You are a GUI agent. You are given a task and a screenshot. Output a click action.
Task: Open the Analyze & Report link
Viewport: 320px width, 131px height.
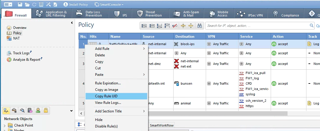coord(26,60)
